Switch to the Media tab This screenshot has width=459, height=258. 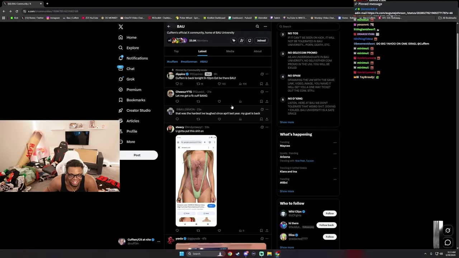[230, 51]
